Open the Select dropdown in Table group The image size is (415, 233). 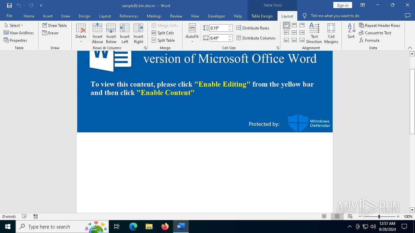point(14,25)
